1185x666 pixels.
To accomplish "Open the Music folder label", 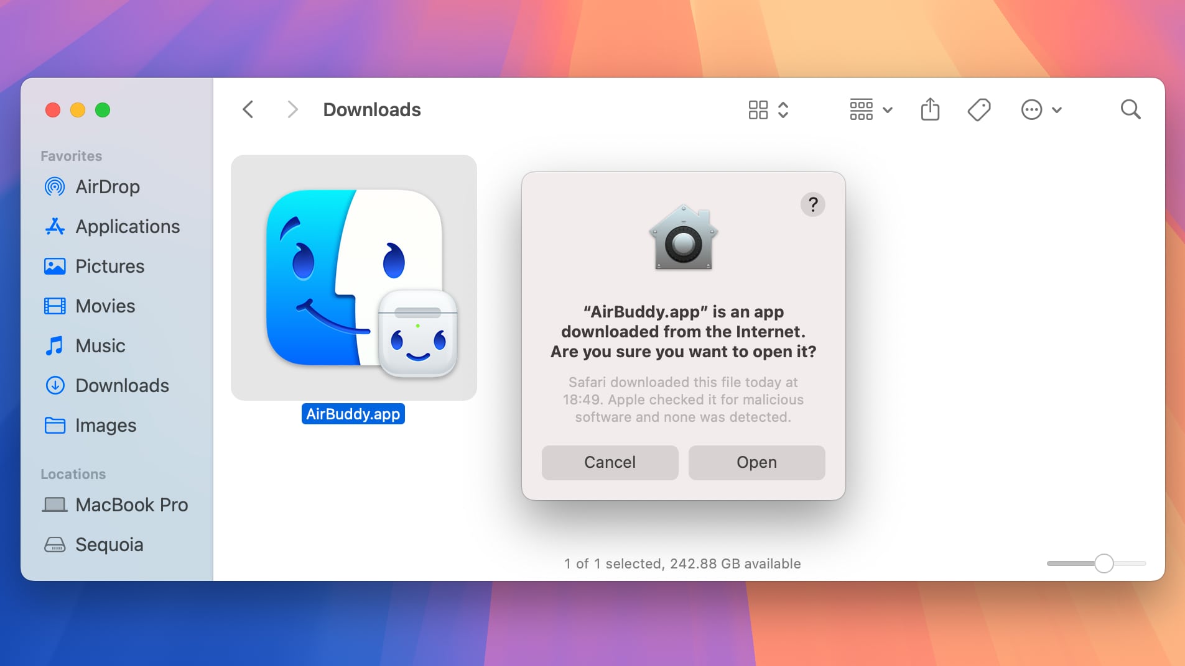I will coord(100,345).
